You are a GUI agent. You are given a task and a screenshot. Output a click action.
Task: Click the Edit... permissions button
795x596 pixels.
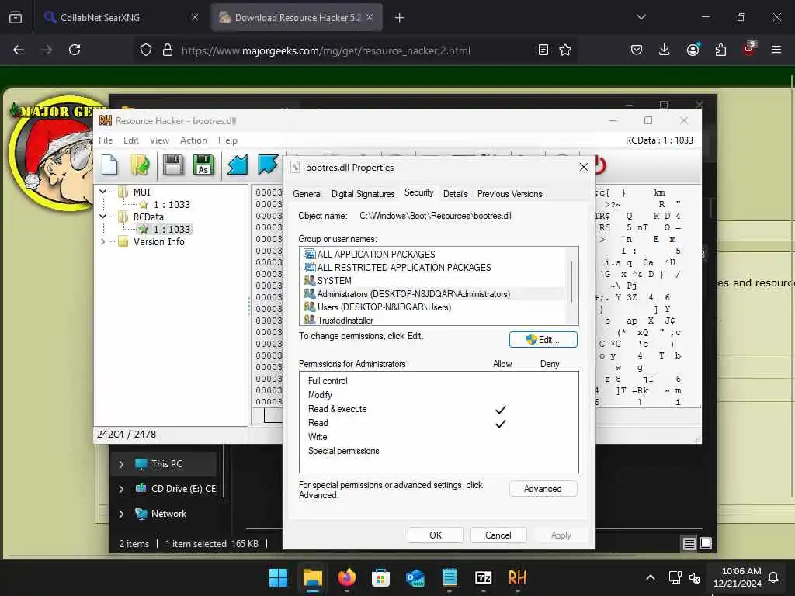[x=543, y=340]
